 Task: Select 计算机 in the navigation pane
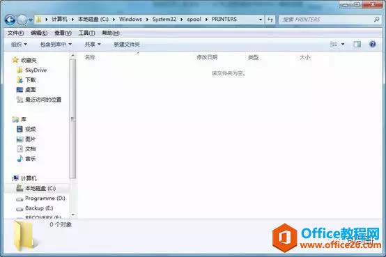(29, 178)
